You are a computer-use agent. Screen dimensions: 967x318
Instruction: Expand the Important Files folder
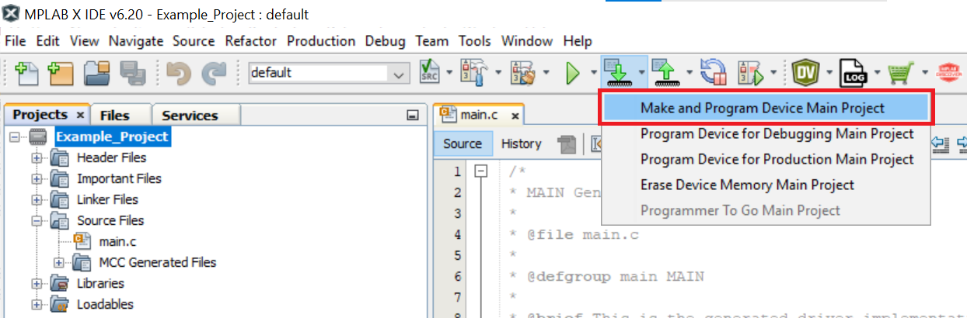pos(37,179)
